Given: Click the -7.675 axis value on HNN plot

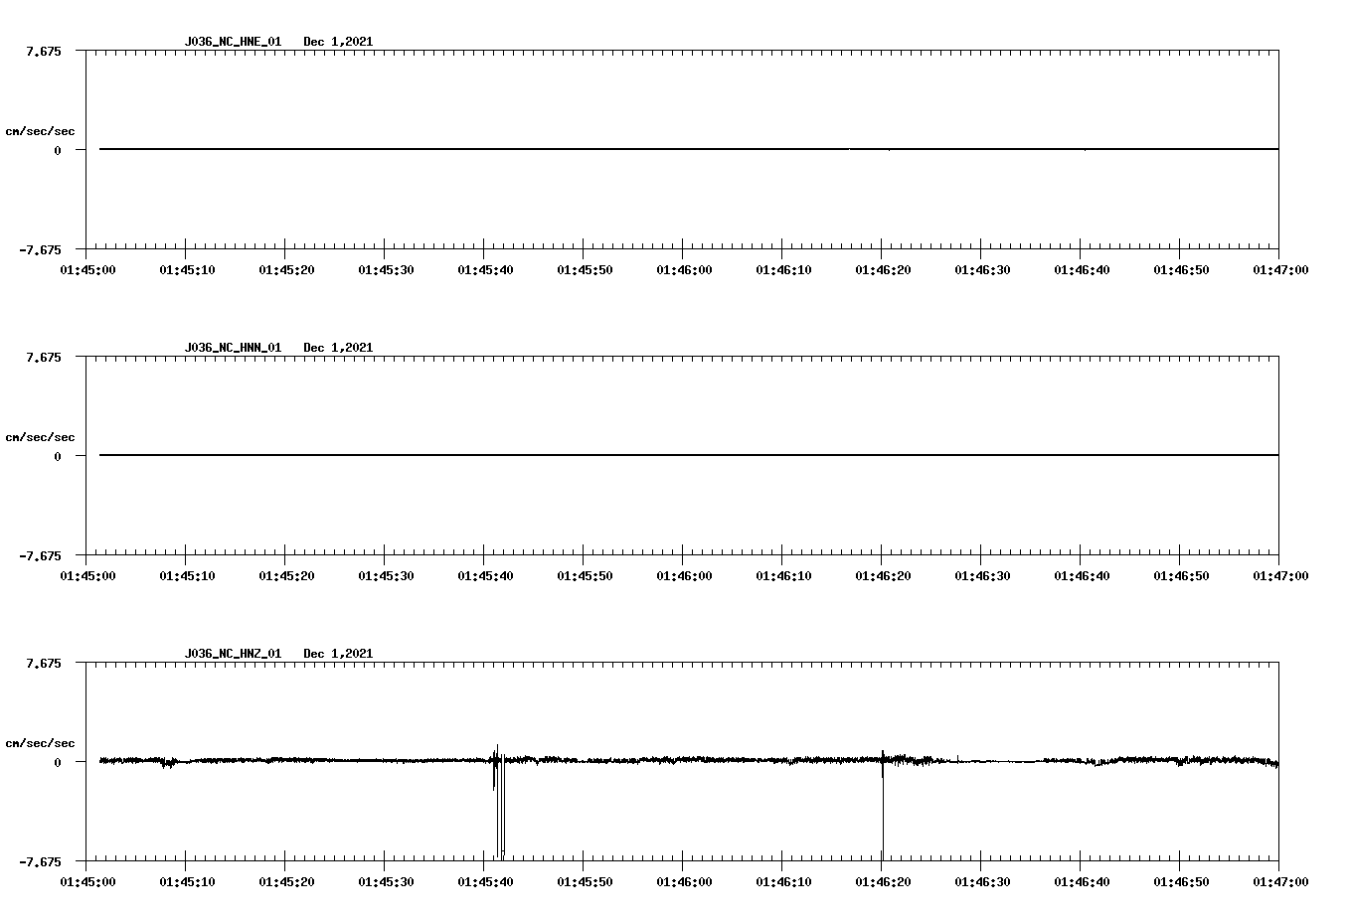Looking at the screenshot, I should pos(40,555).
